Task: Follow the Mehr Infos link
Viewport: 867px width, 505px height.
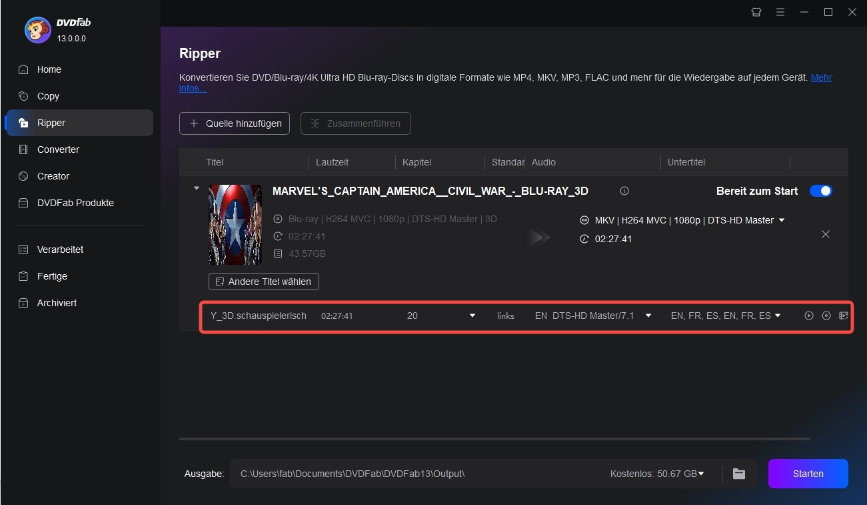Action: point(821,78)
